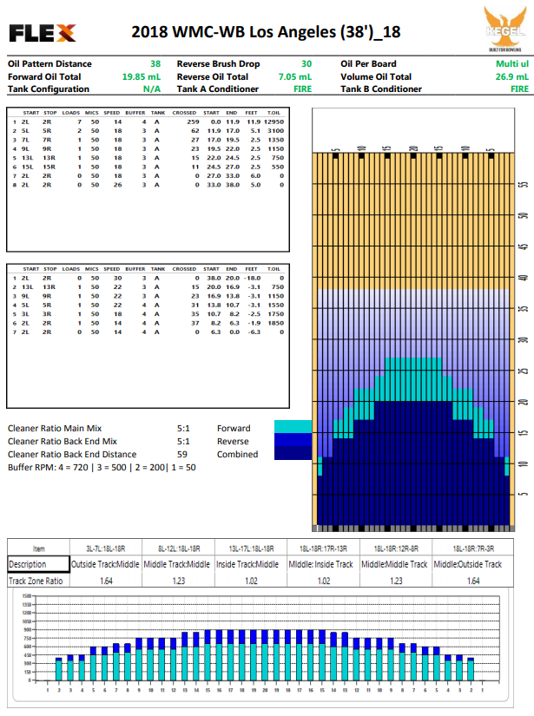Select the pattern title '2018 WMC-WB Los Angeles (38')_18'
This screenshot has height=716, width=534.
266,32
